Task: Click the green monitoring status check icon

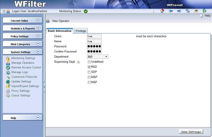Action: tap(86, 11)
